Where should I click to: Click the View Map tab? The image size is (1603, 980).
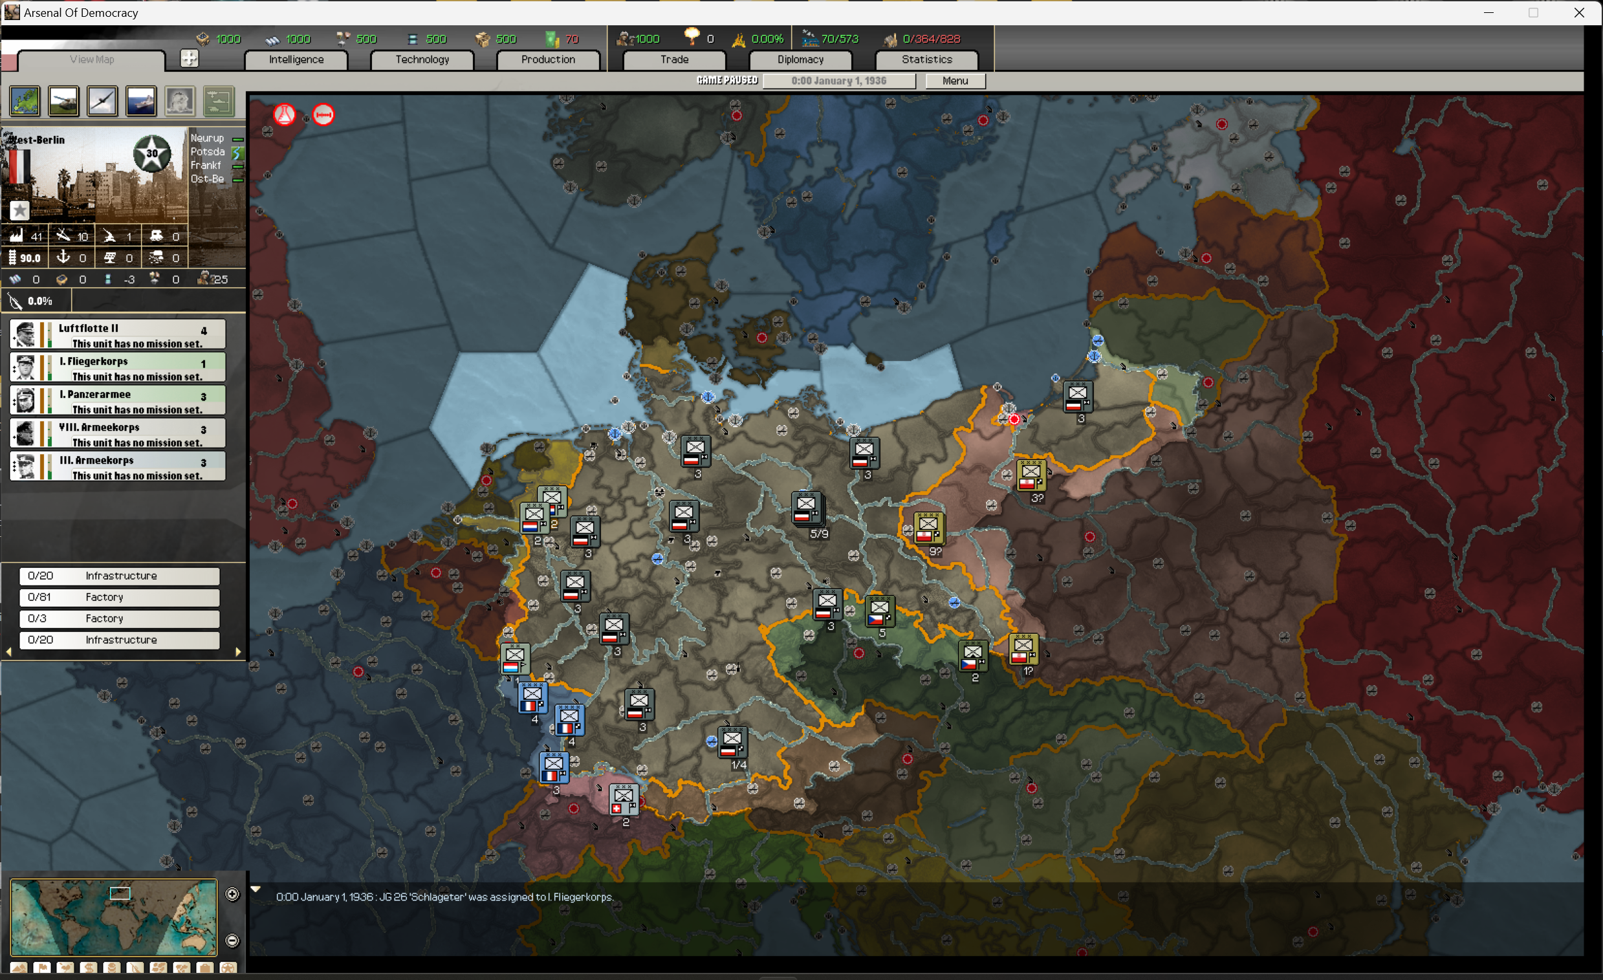click(92, 60)
